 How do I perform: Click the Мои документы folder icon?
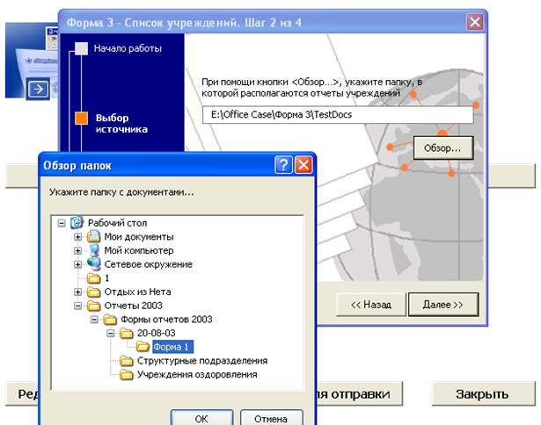click(93, 236)
